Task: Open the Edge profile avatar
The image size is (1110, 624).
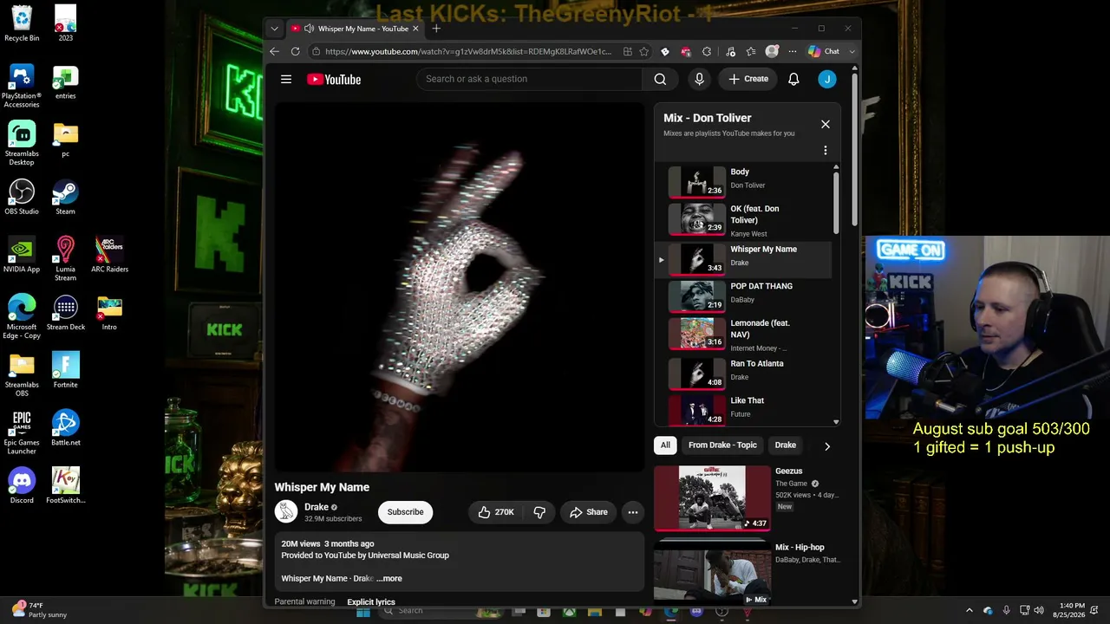Action: pyautogui.click(x=772, y=51)
